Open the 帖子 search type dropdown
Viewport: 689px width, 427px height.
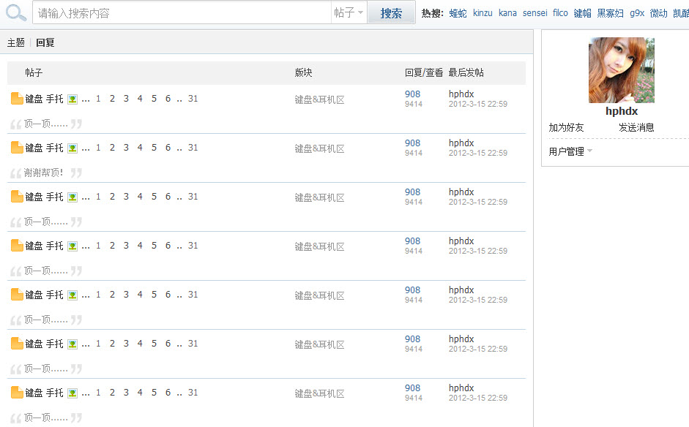[x=349, y=12]
